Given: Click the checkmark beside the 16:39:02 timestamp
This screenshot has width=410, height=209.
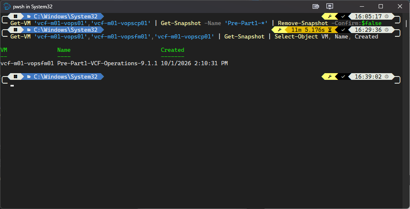Looking at the screenshot, I should (343, 77).
